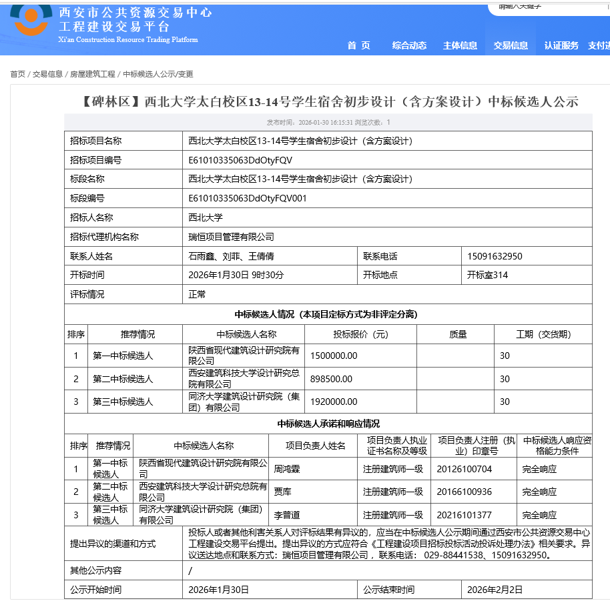
Task: Open the 综合动态 navigation menu item
Action: click(x=409, y=45)
